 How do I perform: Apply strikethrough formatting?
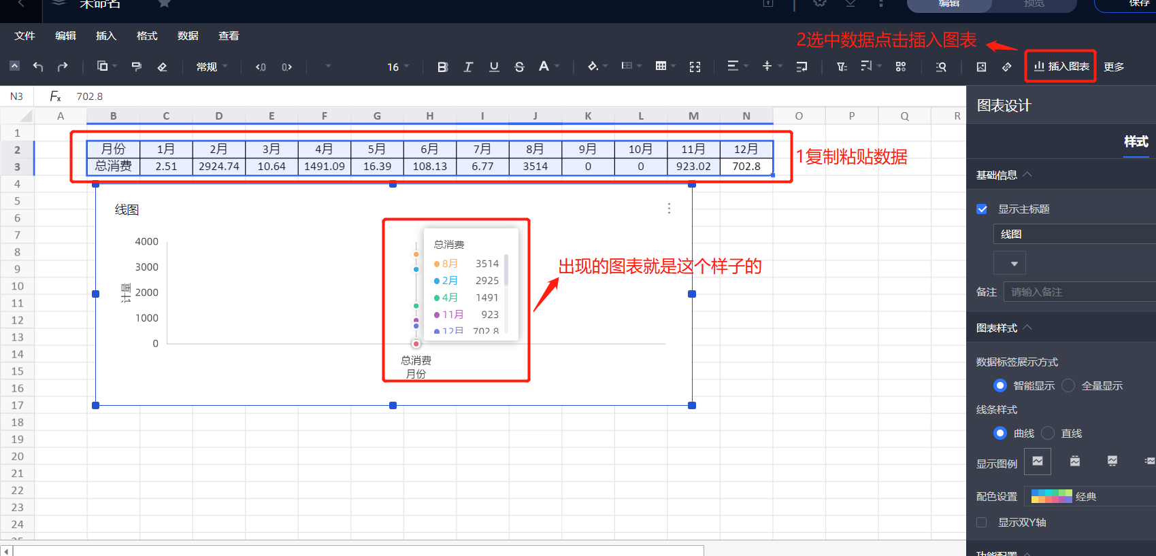[x=519, y=67]
